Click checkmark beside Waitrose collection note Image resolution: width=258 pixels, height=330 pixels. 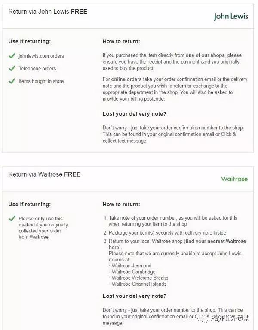point(12,218)
